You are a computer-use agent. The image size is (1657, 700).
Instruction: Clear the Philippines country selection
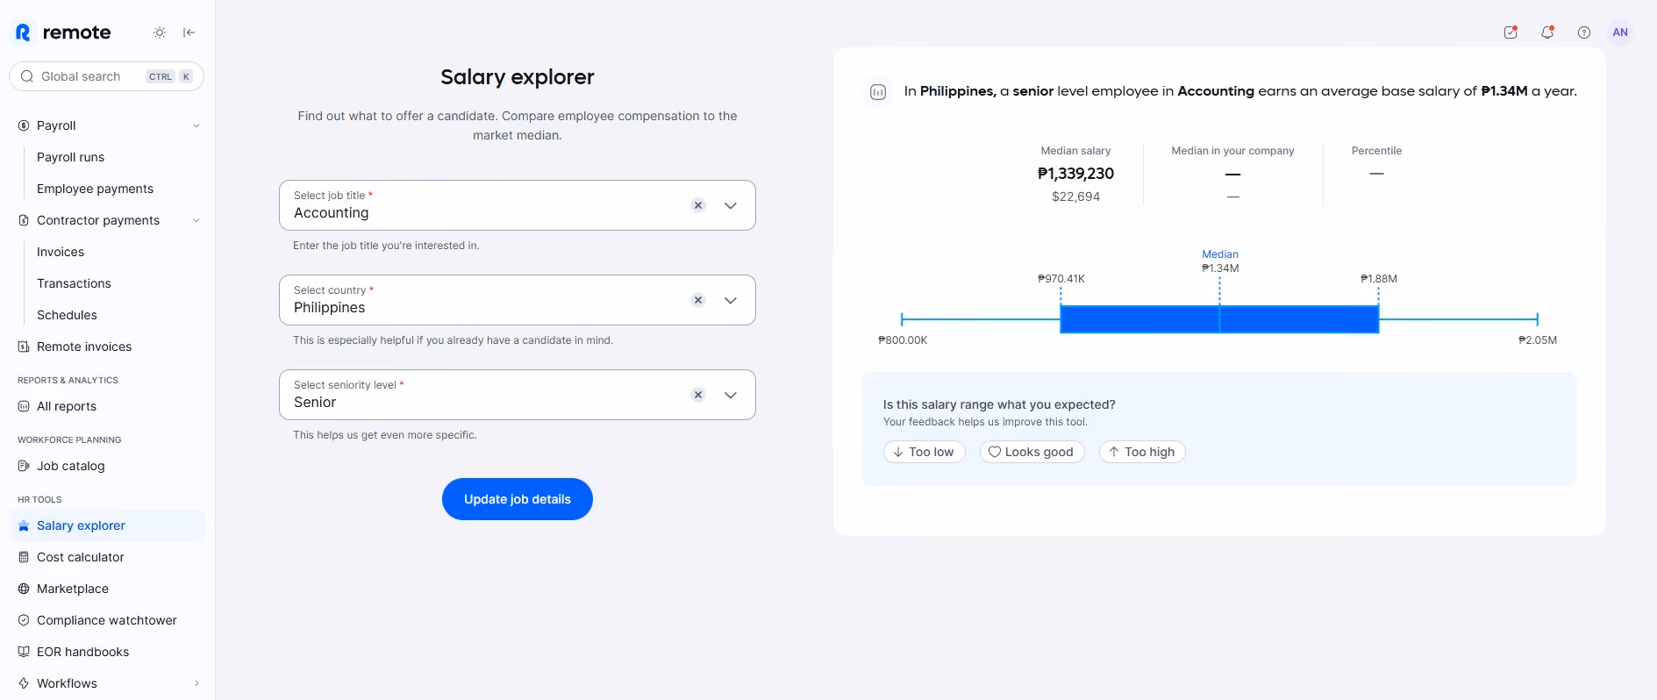click(x=698, y=300)
